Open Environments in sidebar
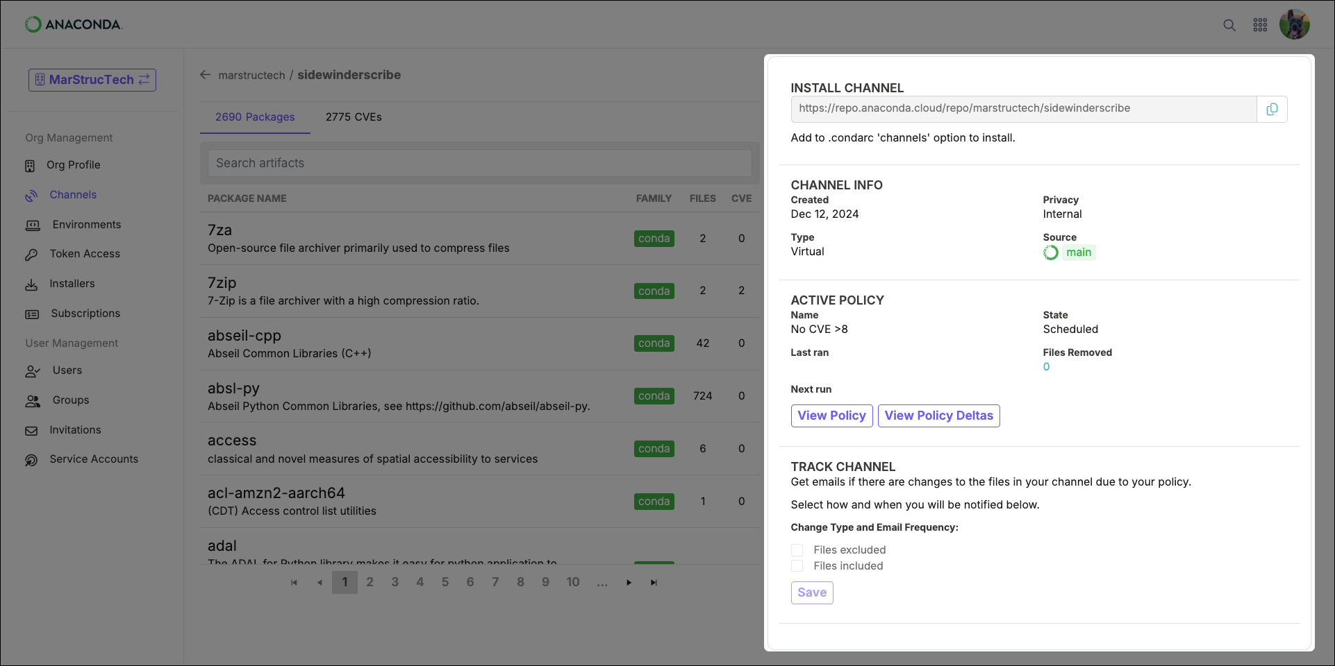The width and height of the screenshot is (1335, 666). click(x=87, y=225)
